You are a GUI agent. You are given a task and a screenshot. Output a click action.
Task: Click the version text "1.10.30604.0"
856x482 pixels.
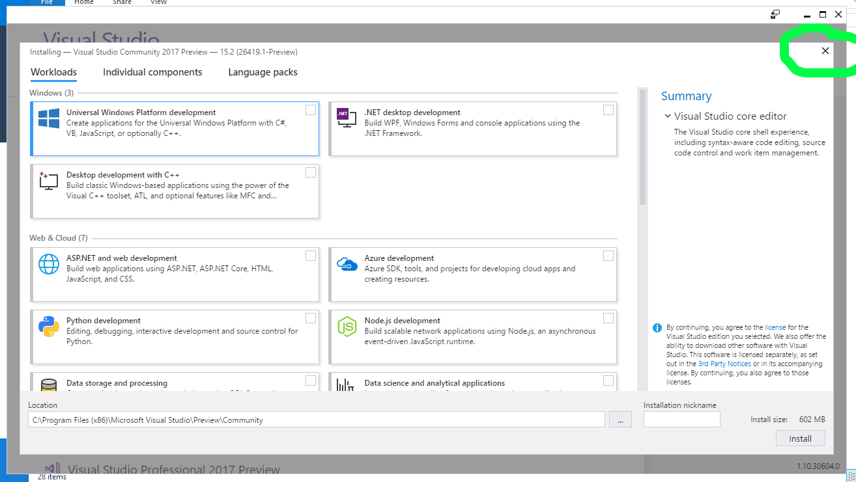pyautogui.click(x=818, y=466)
